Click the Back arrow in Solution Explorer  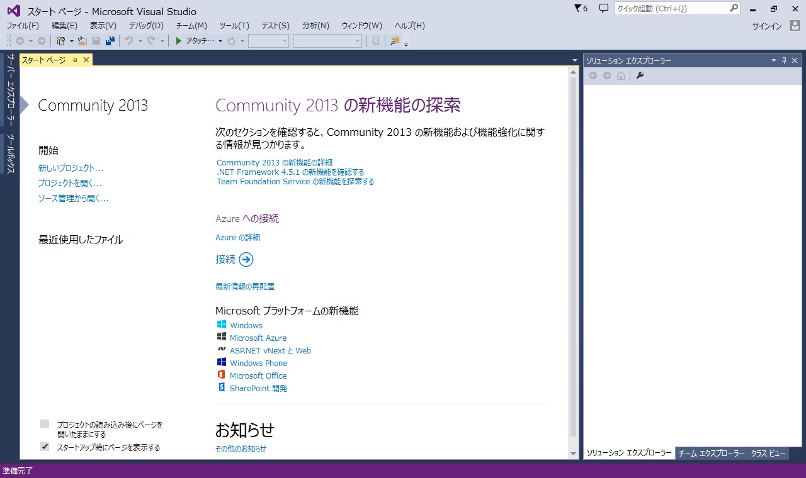[593, 75]
